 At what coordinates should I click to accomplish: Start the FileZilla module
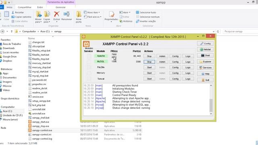tap(149, 67)
